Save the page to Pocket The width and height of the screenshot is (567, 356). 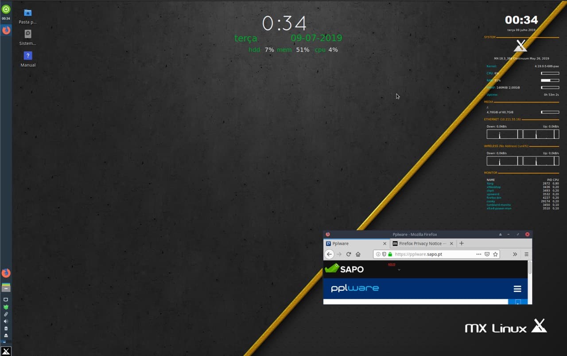[x=487, y=254]
